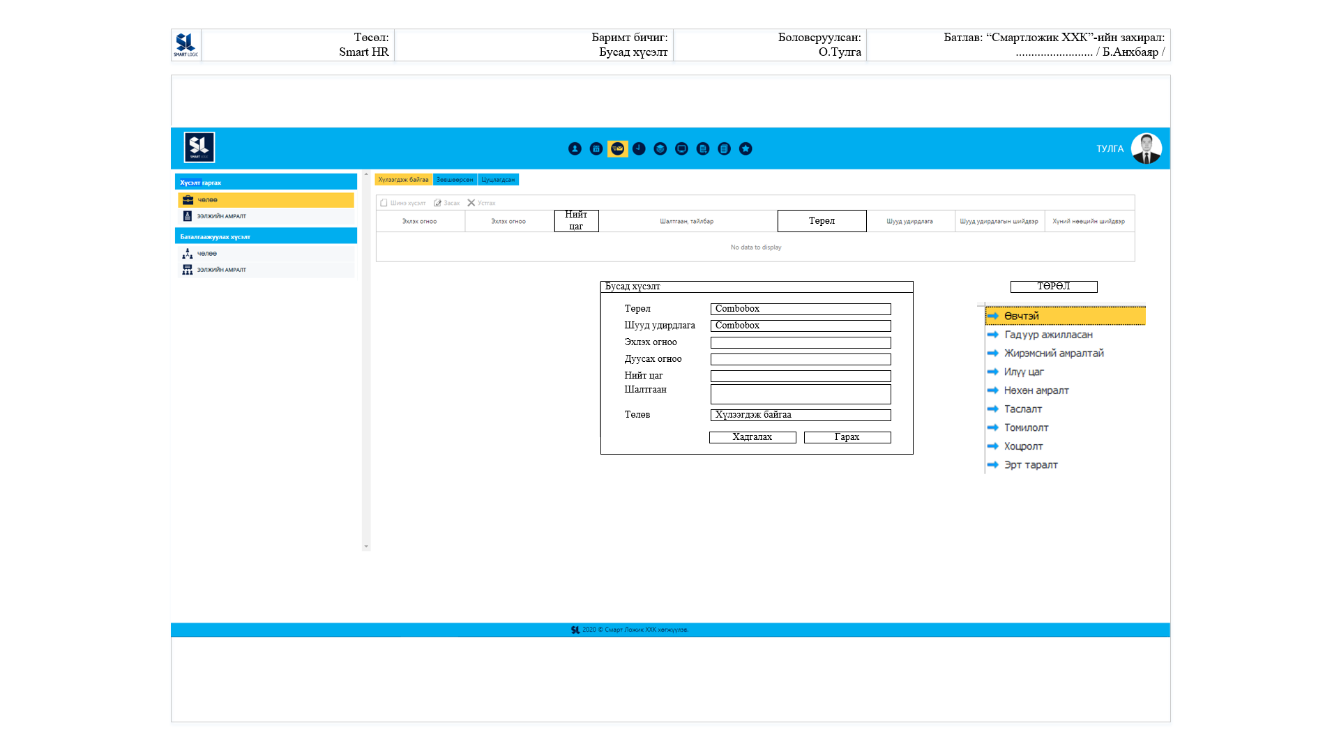Open the star favorites icon in navigation

[x=746, y=149]
